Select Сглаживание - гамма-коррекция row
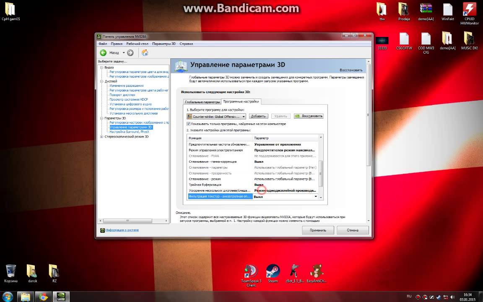This screenshot has height=302, width=483. pos(252,161)
